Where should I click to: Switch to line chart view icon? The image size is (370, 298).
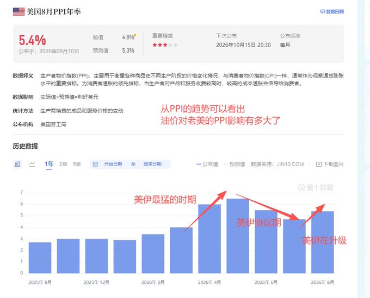(32, 164)
